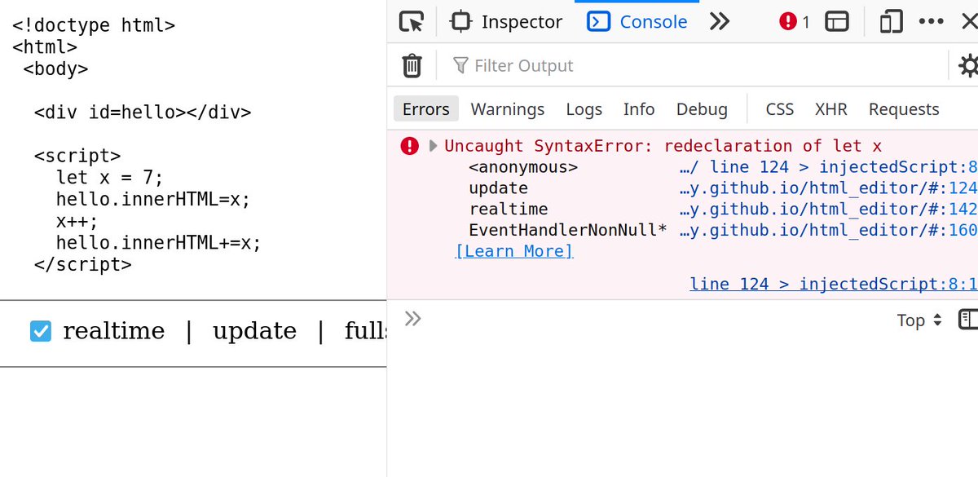Click the 'EventHandlerNonNull*' stack frame name
This screenshot has height=477, width=978.
click(568, 231)
